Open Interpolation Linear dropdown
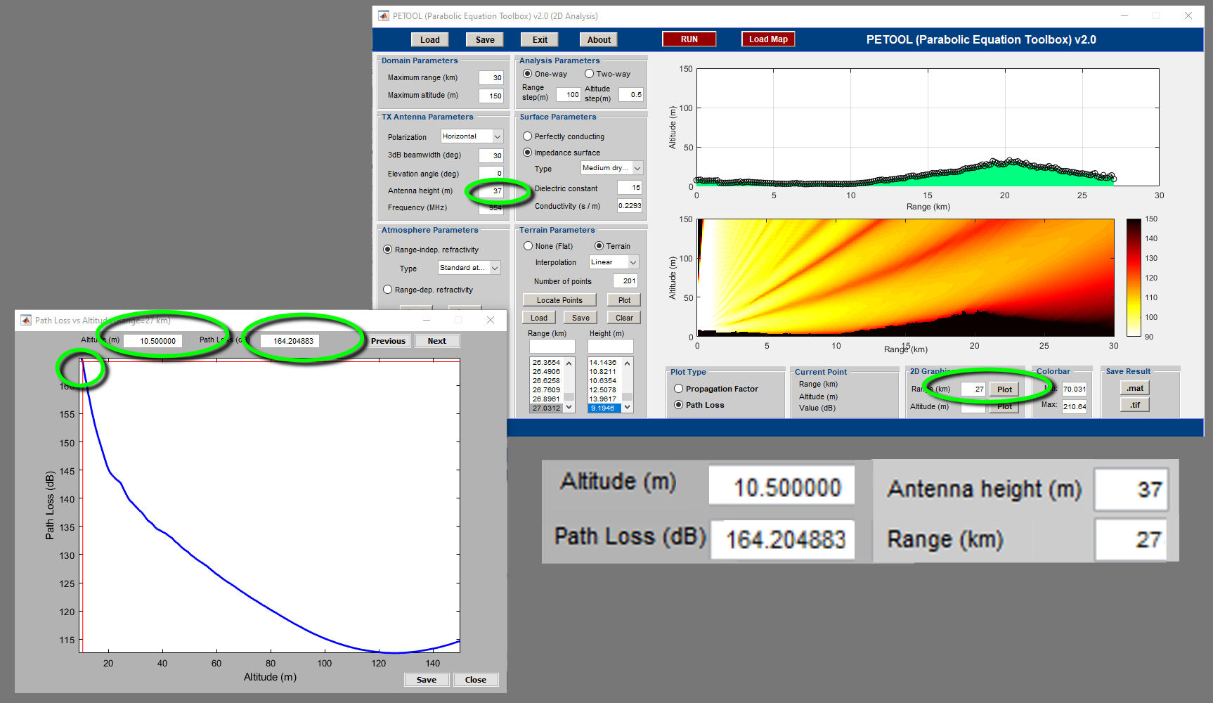This screenshot has height=703, width=1213. tap(614, 262)
